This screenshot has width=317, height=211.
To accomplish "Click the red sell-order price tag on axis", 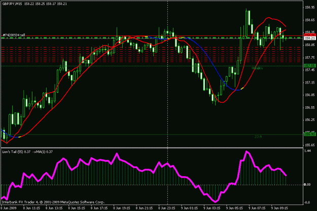I will 310,35.
